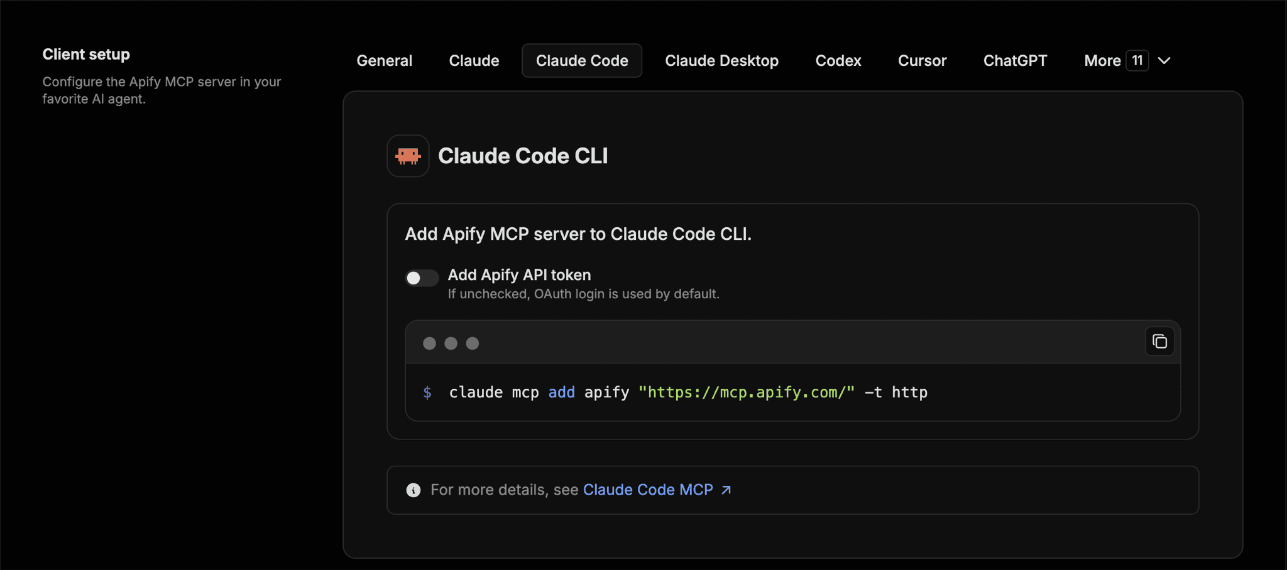Click 'Add Apify MCP server to Claude Code CLI.' text
The height and width of the screenshot is (570, 1287).
[578, 234]
